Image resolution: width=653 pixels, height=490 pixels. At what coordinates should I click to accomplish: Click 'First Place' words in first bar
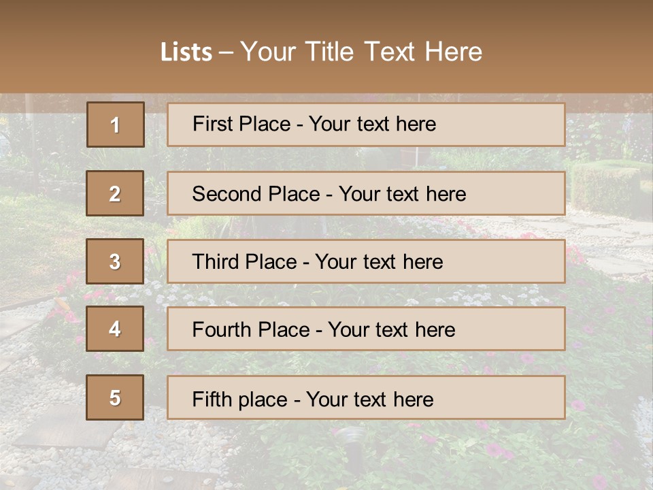[x=242, y=124]
